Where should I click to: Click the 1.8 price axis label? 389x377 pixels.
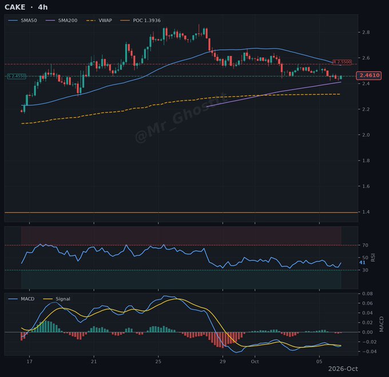[366, 161]
